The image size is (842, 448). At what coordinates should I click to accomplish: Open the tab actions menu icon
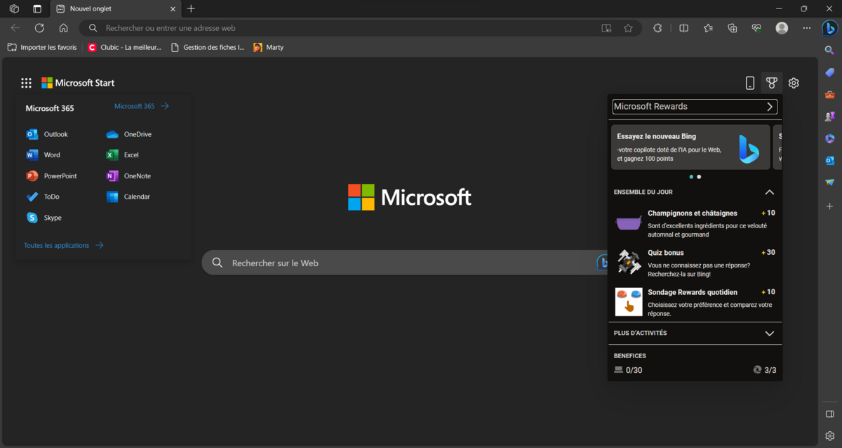point(37,8)
